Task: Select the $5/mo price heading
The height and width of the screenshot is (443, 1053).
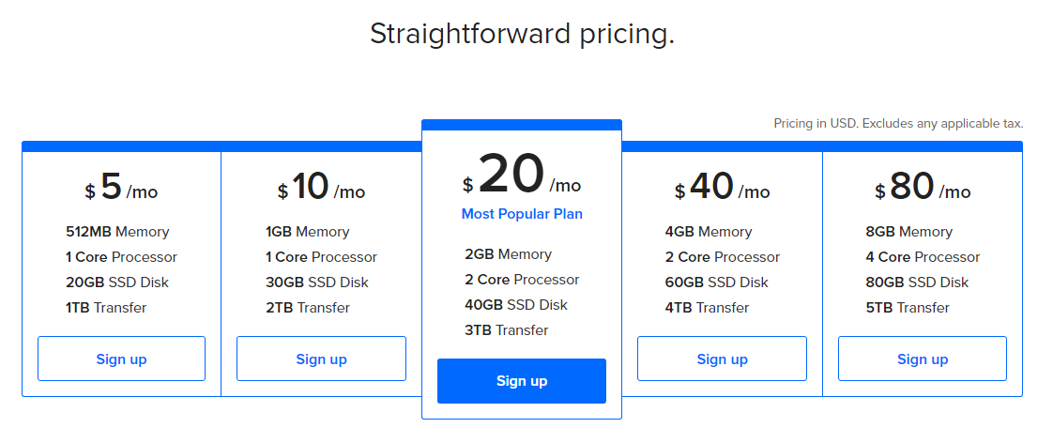Action: click(x=121, y=188)
